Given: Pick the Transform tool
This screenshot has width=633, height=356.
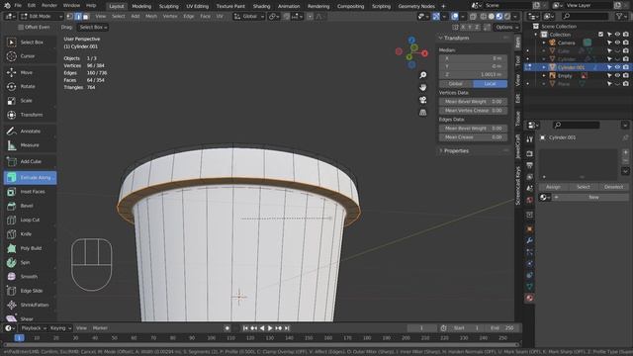Looking at the screenshot, I should point(30,115).
